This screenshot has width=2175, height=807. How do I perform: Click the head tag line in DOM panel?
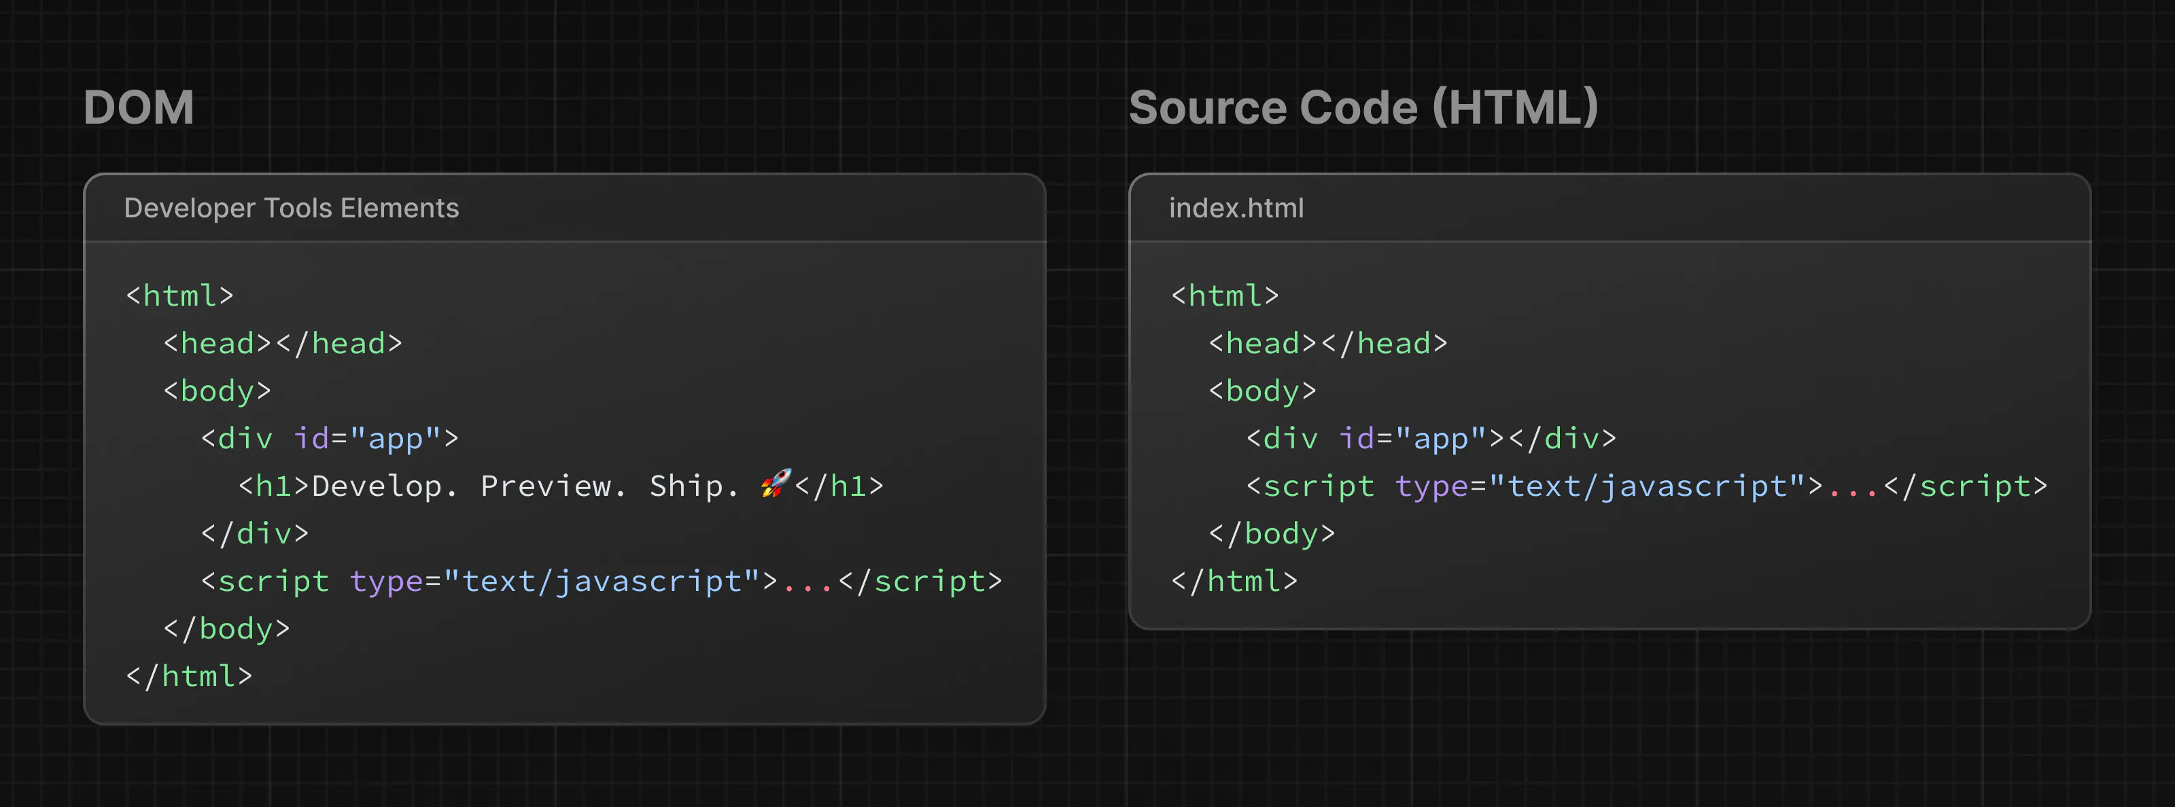283,344
